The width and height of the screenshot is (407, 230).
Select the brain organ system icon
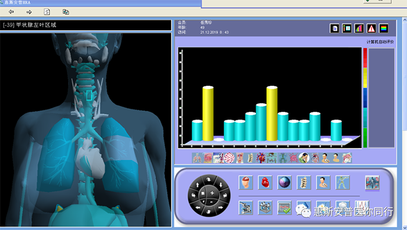[x=245, y=182]
